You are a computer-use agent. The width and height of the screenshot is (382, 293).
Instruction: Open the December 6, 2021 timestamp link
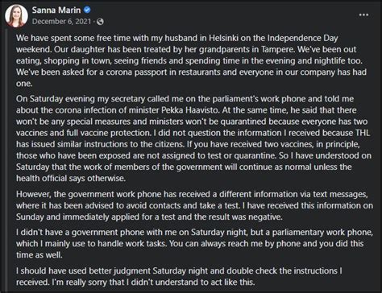click(x=61, y=21)
